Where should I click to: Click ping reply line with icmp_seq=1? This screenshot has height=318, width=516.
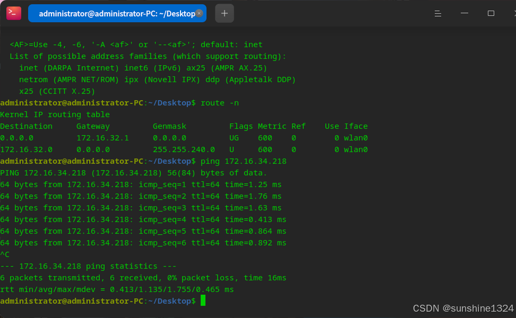click(x=141, y=184)
